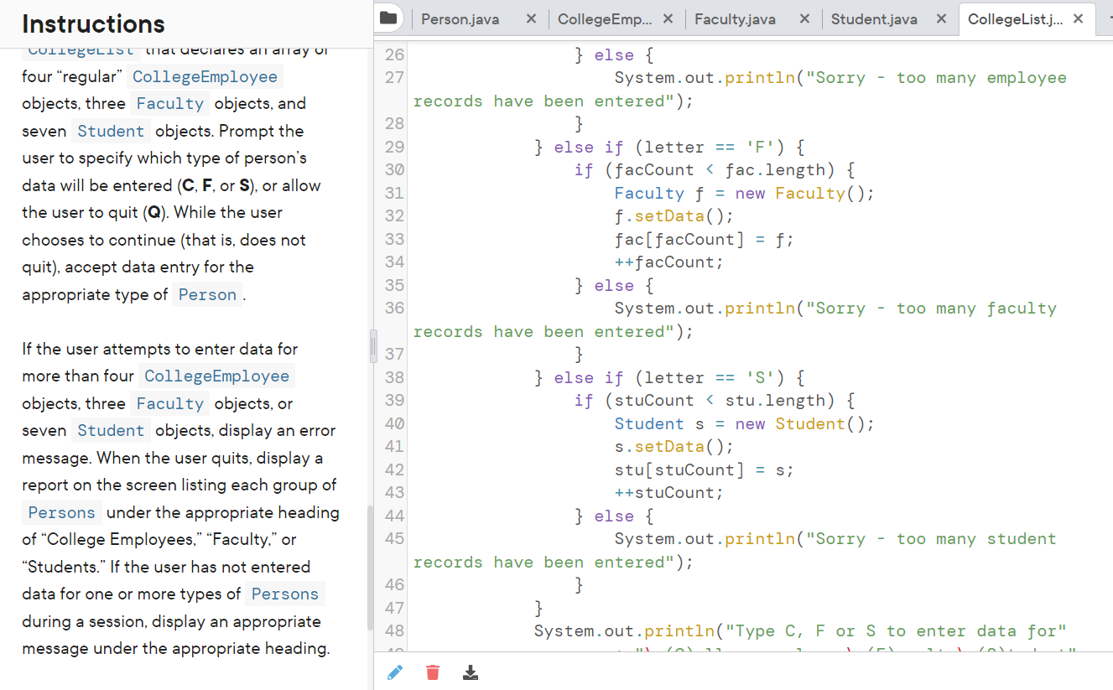This screenshot has height=690, width=1113.
Task: Click the highlighted Person term in instructions
Action: coord(206,294)
